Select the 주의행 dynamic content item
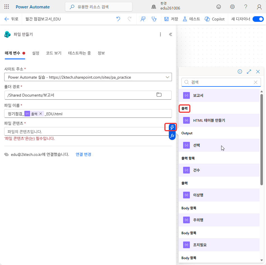This screenshot has width=266, height=265. click(219, 220)
